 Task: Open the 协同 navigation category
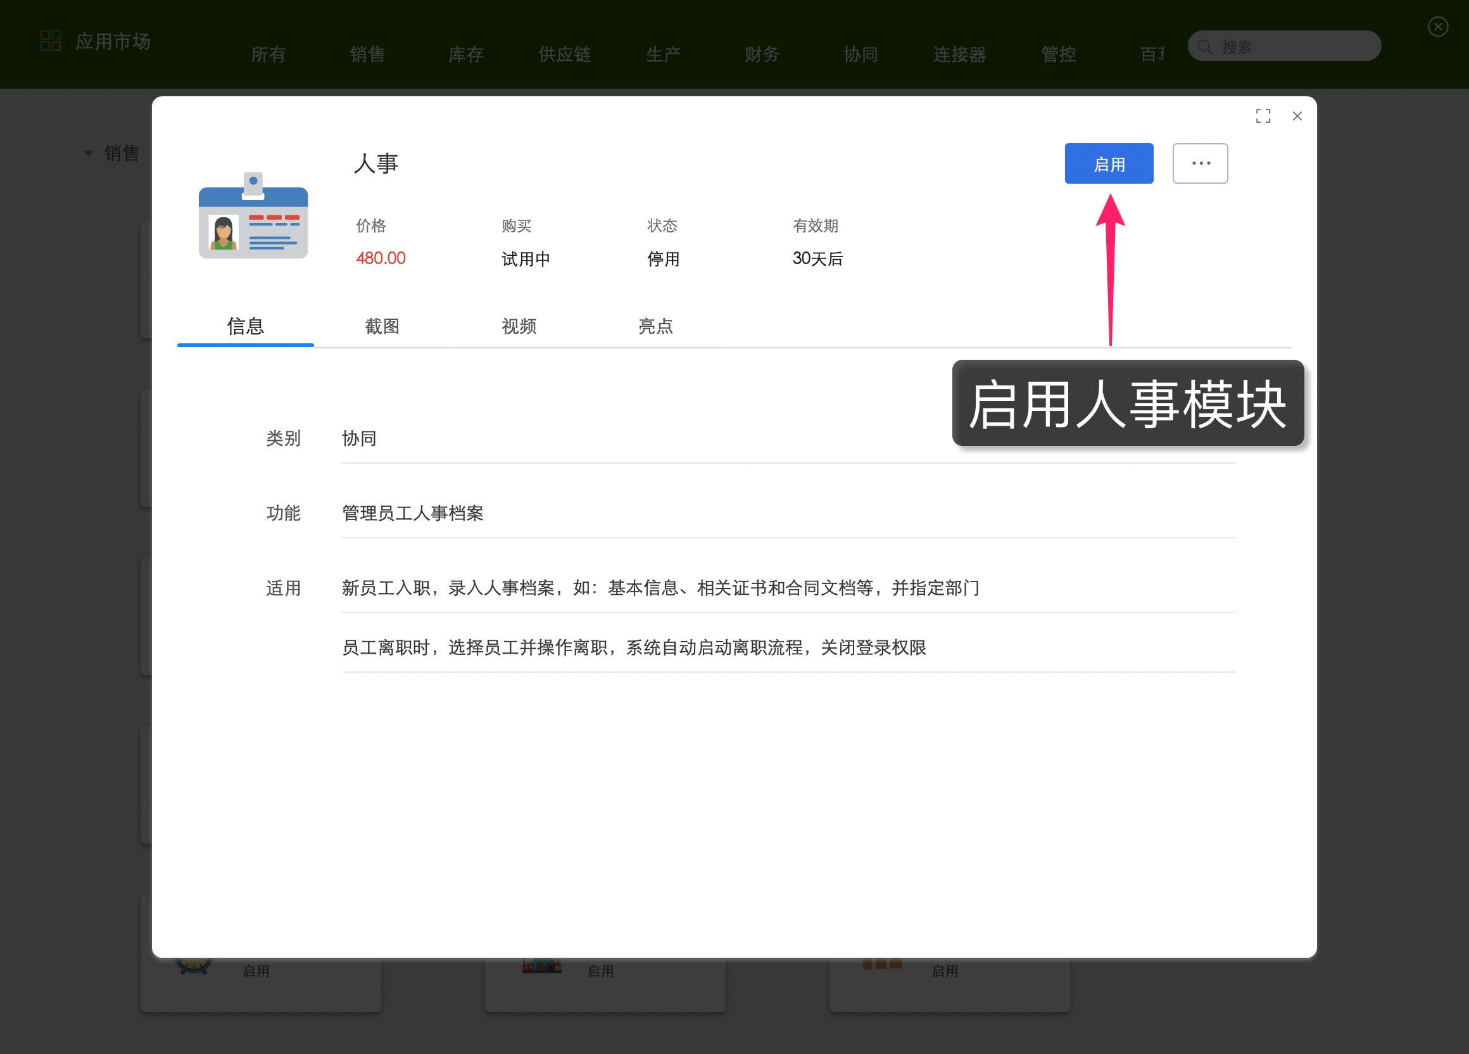click(860, 54)
